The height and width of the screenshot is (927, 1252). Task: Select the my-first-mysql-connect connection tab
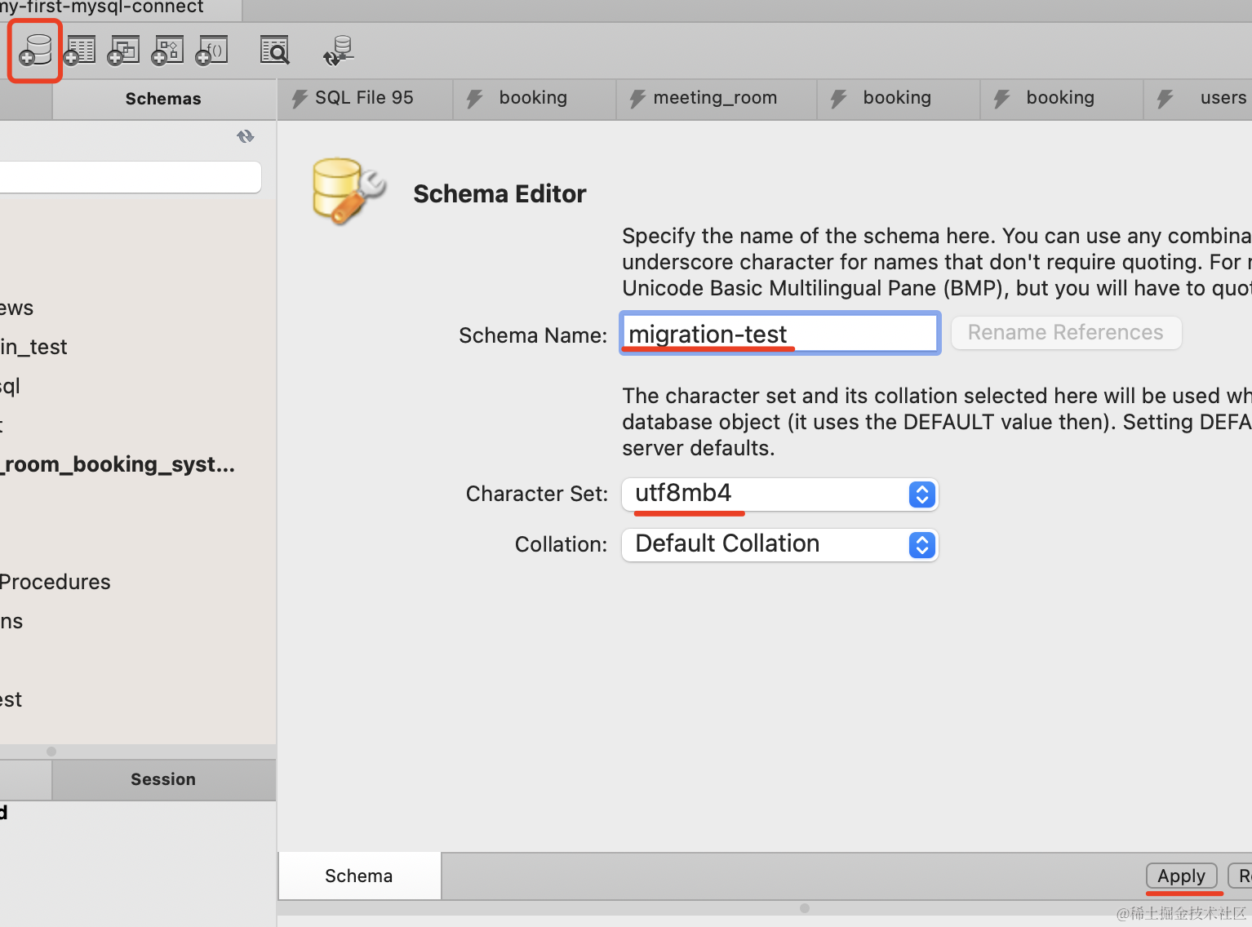pos(120,9)
